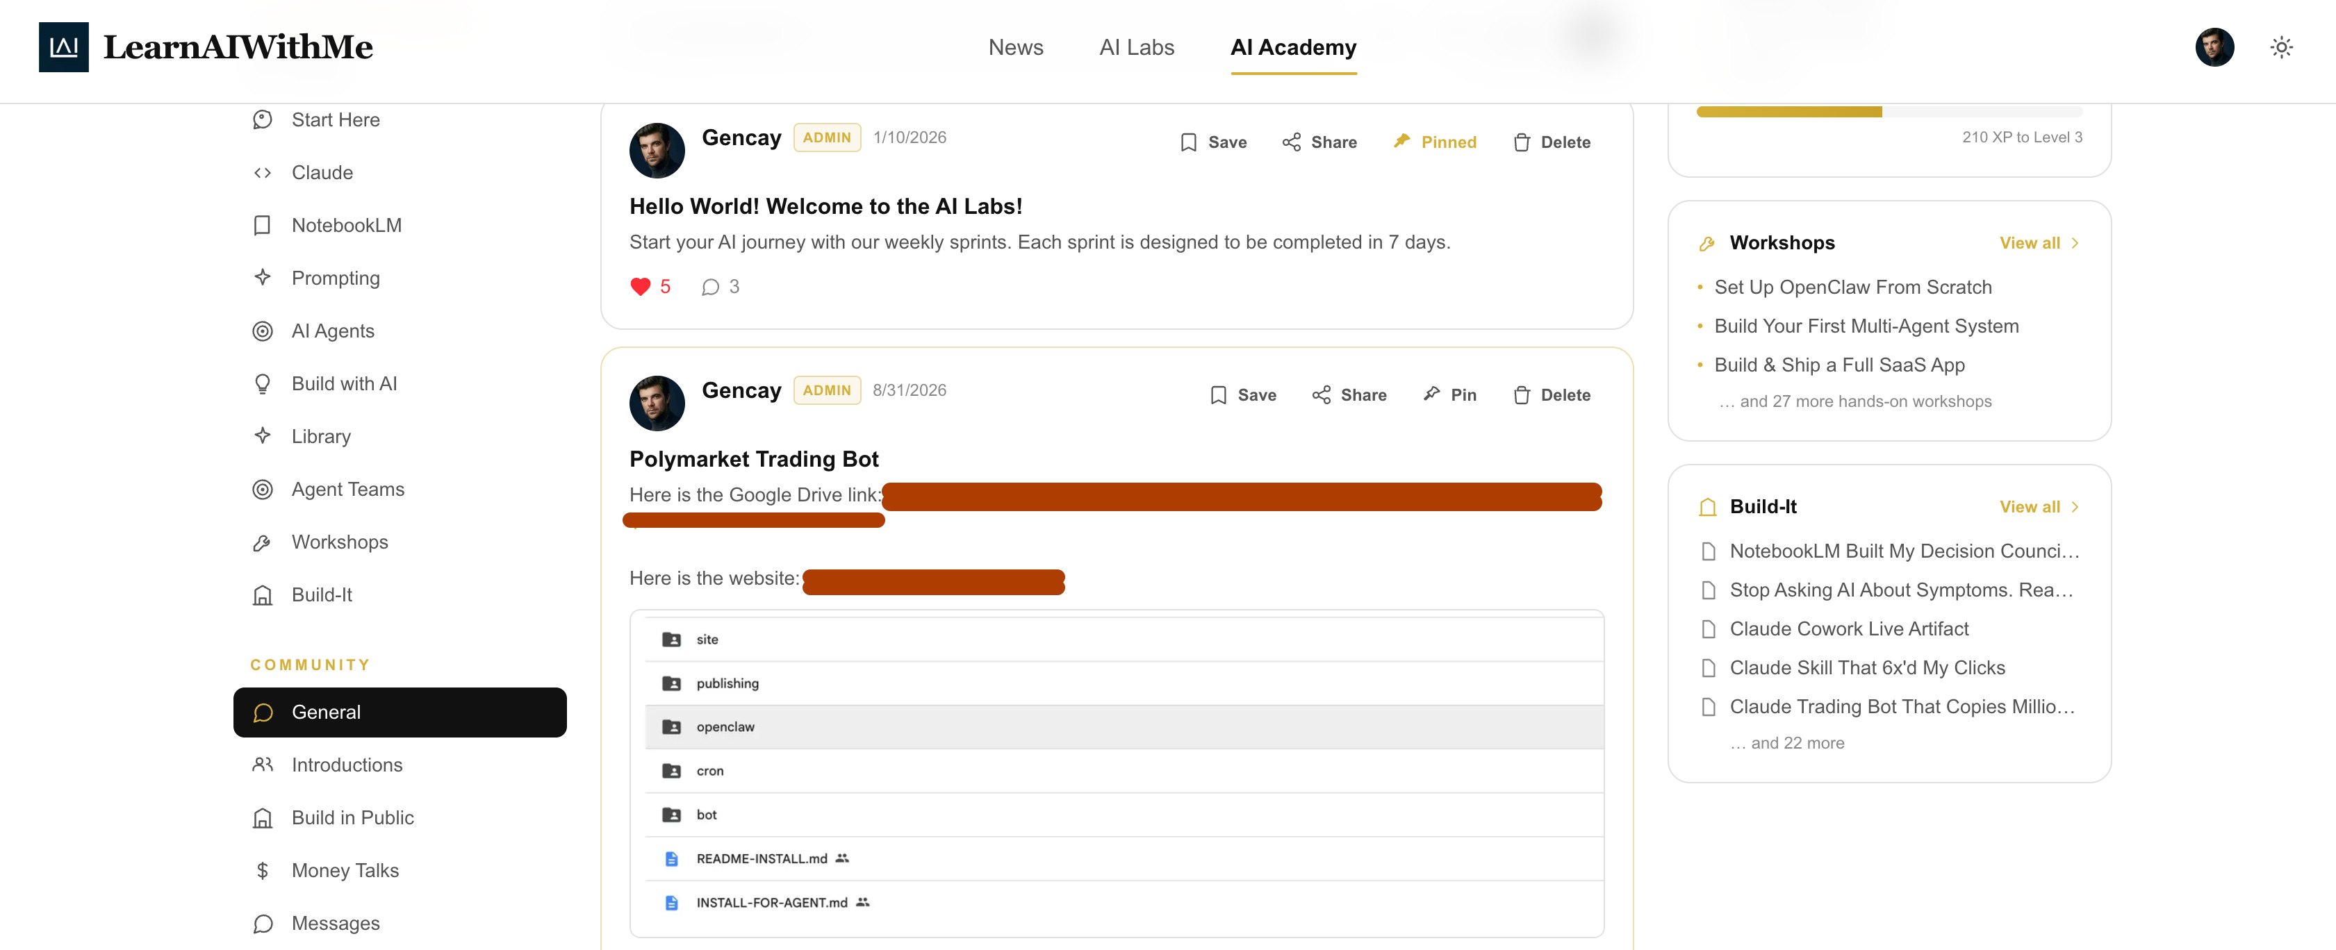Open comments on the Hello World post
This screenshot has width=2336, height=950.
pos(720,286)
